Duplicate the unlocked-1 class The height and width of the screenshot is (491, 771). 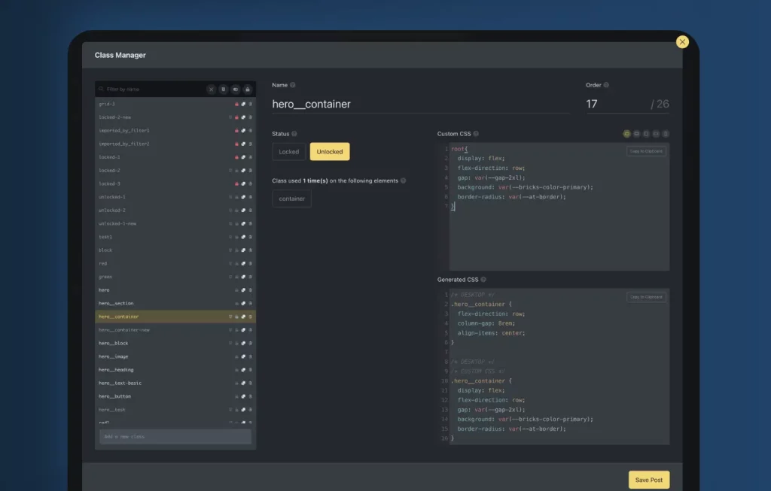tap(243, 197)
